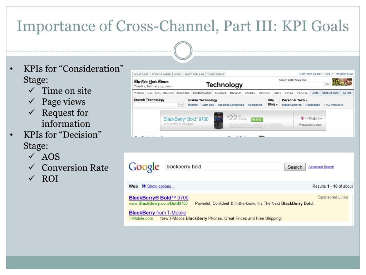
Task: Focus the Search All NYTimes.com field
Action: click(302, 84)
